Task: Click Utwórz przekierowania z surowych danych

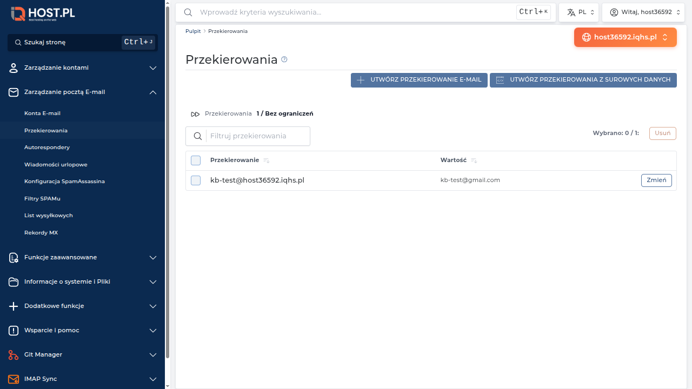Action: pos(583,80)
